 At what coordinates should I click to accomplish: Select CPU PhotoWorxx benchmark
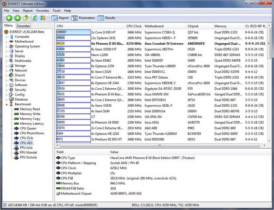pos(32,133)
